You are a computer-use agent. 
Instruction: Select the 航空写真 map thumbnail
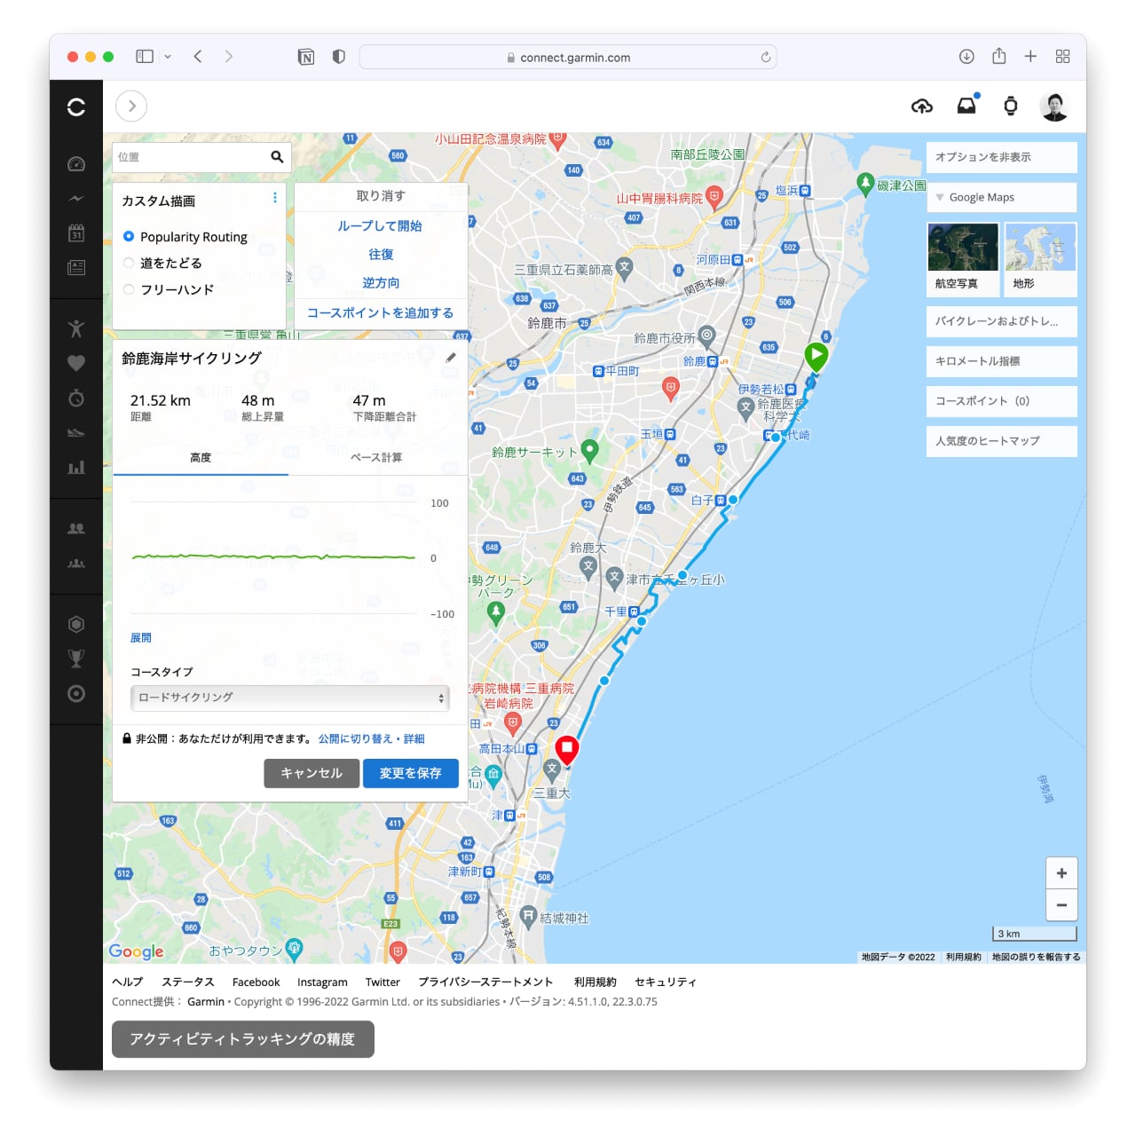point(962,257)
